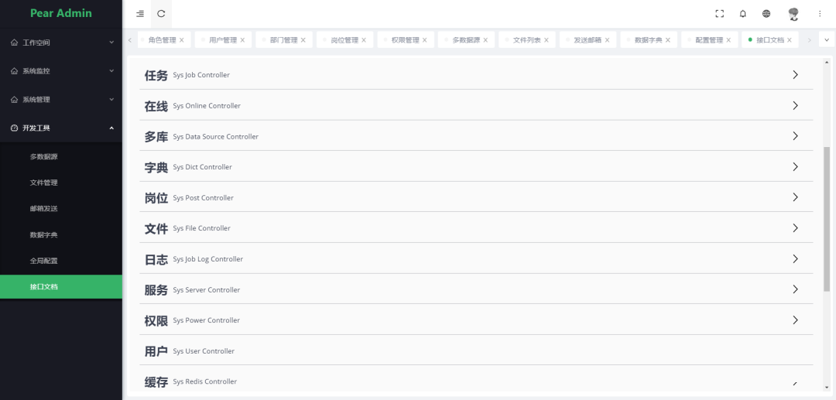The width and height of the screenshot is (836, 400).
Task: Open 多数据源 in the sidebar
Action: [x=61, y=156]
